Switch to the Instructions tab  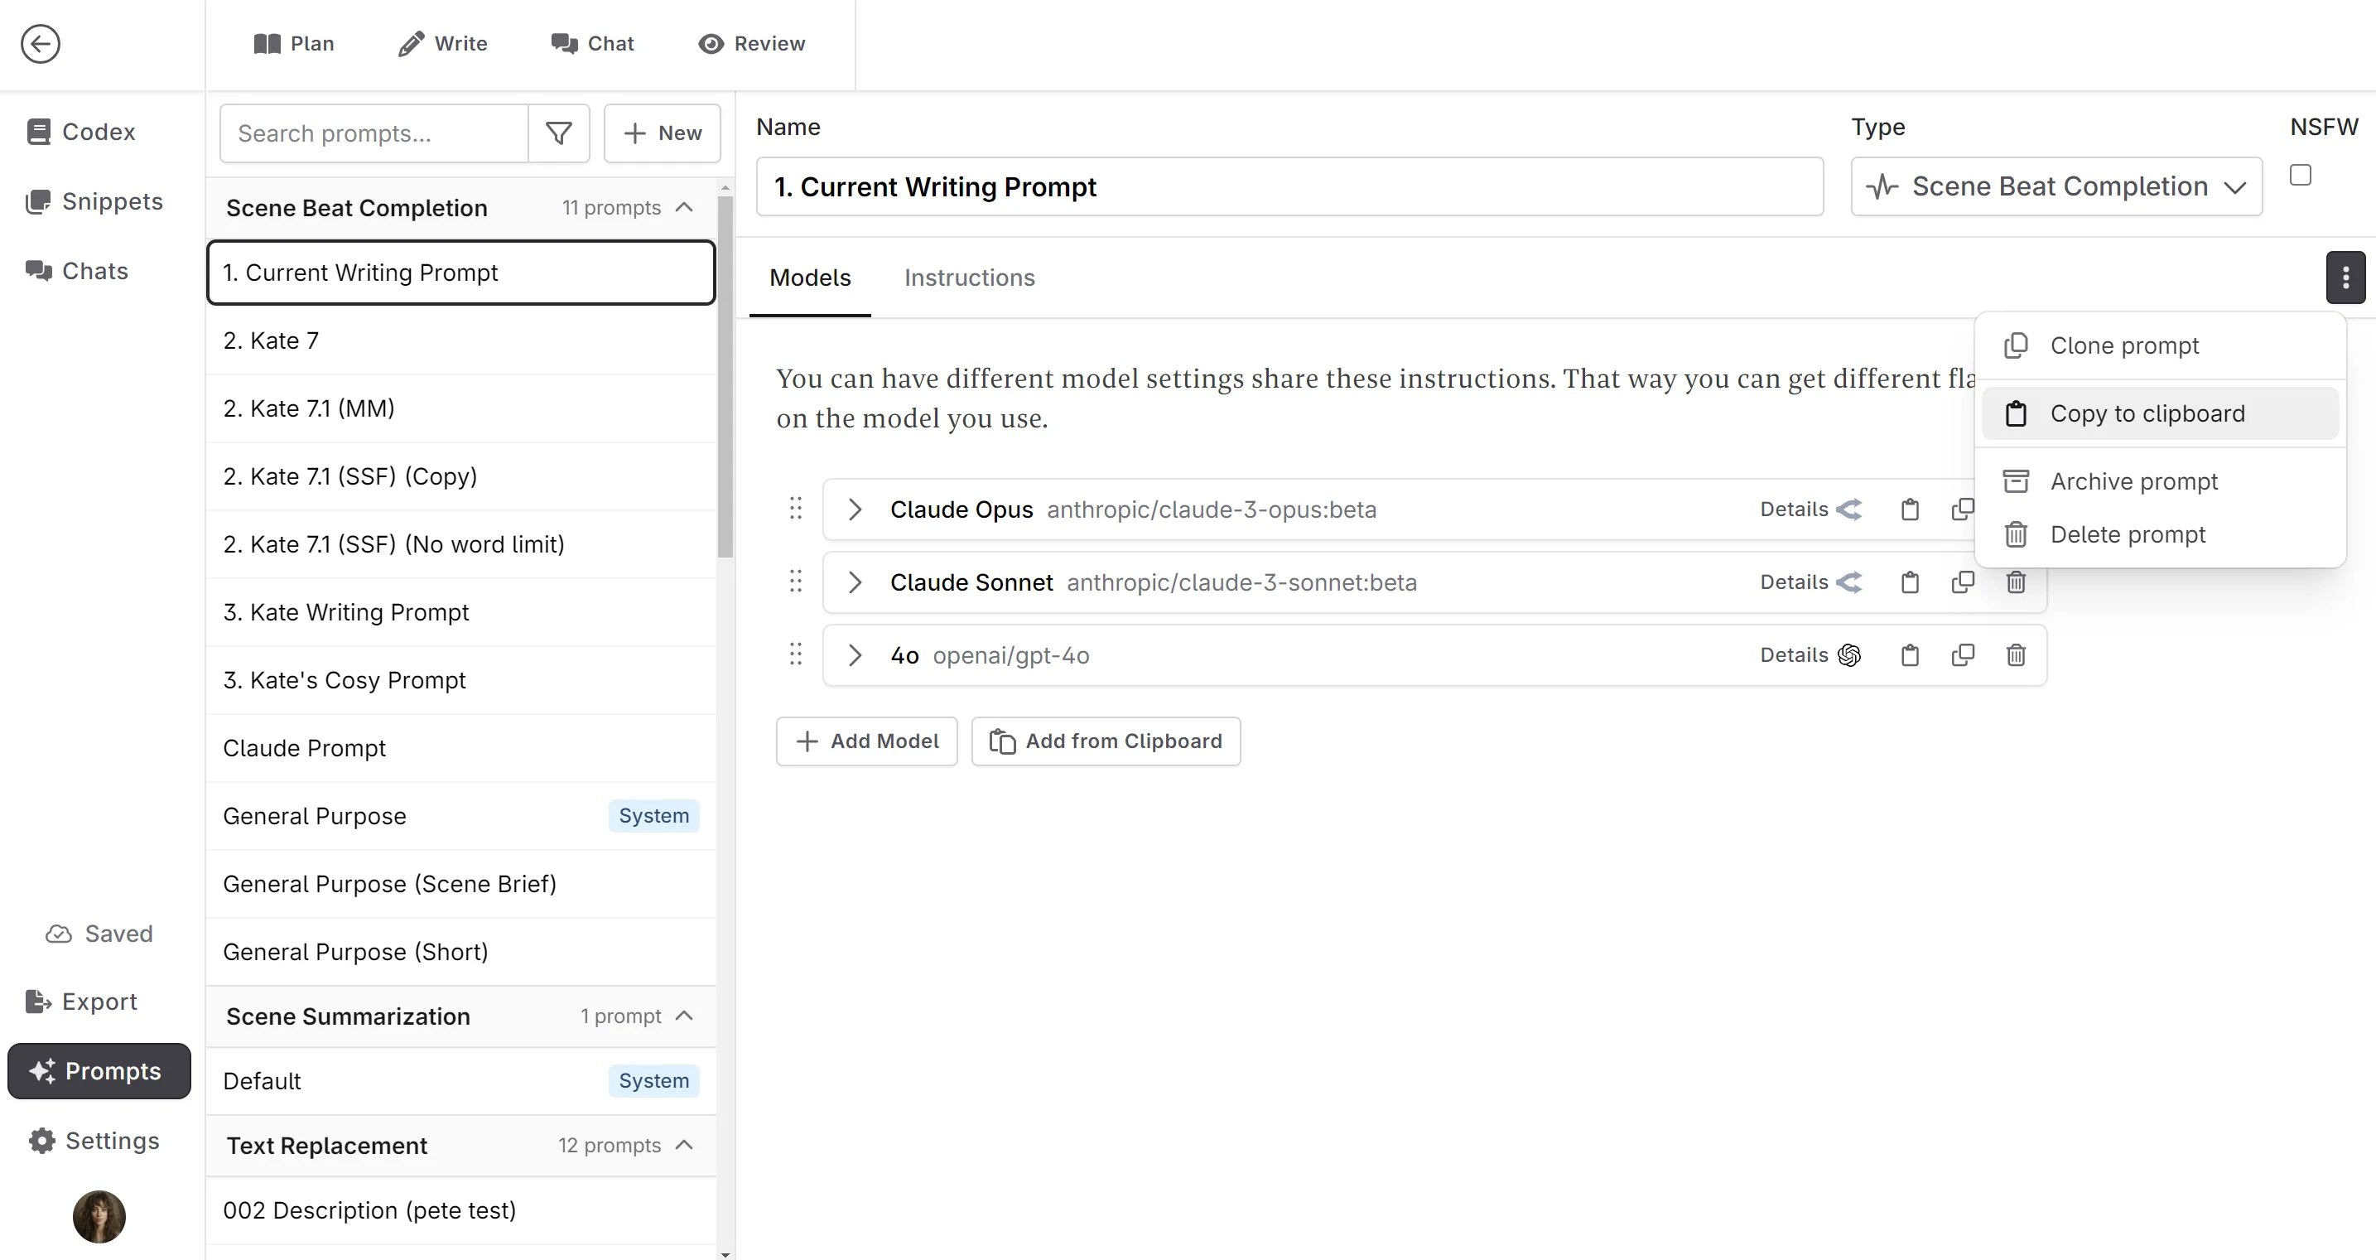point(970,278)
